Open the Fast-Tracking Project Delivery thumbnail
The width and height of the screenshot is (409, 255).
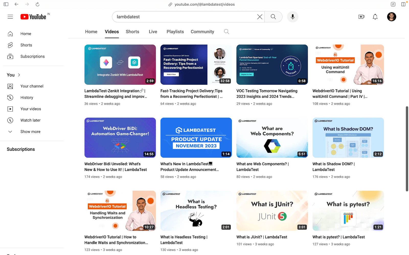(x=196, y=65)
